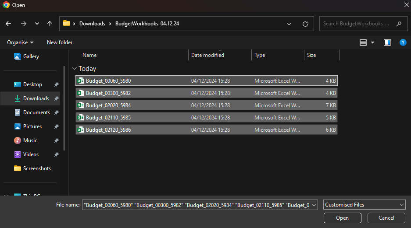
Task: Click the up one level arrow
Action: point(50,24)
